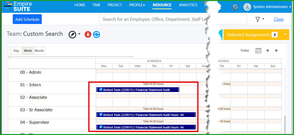This screenshot has width=294, height=135.
Task: Select the RESOURCE menu
Action: [162, 5]
